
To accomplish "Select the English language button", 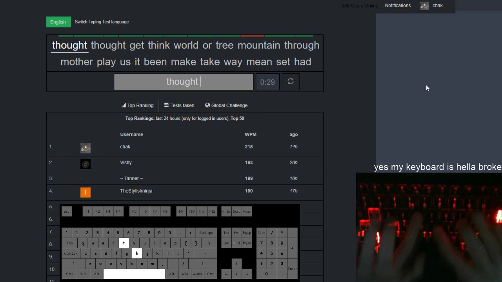I will point(58,22).
